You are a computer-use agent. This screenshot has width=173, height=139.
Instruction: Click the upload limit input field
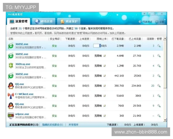coord(97,46)
